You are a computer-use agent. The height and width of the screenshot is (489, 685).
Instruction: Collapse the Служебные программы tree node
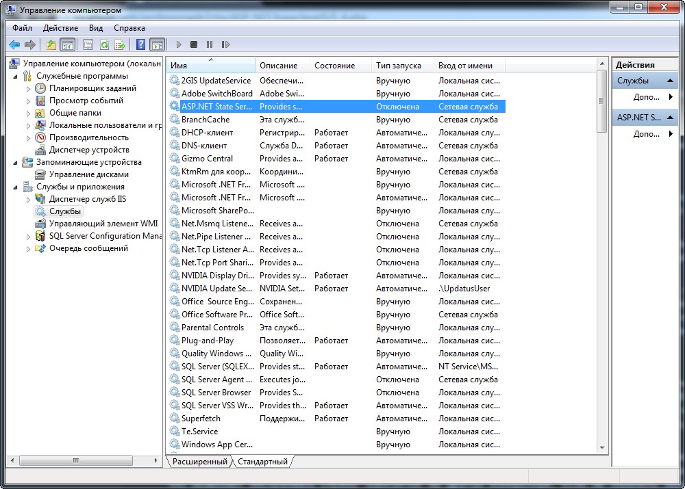(16, 77)
